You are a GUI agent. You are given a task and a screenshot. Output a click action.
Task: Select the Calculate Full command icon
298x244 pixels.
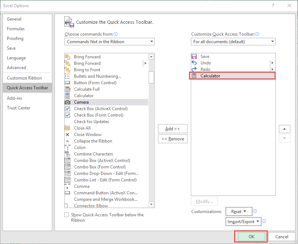click(x=67, y=89)
